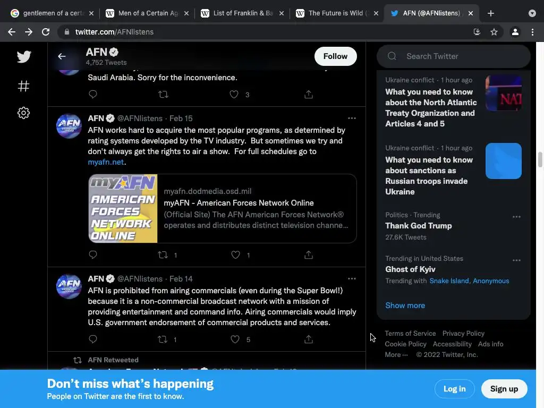
Task: Open Cookie Policy link
Action: pos(405,344)
